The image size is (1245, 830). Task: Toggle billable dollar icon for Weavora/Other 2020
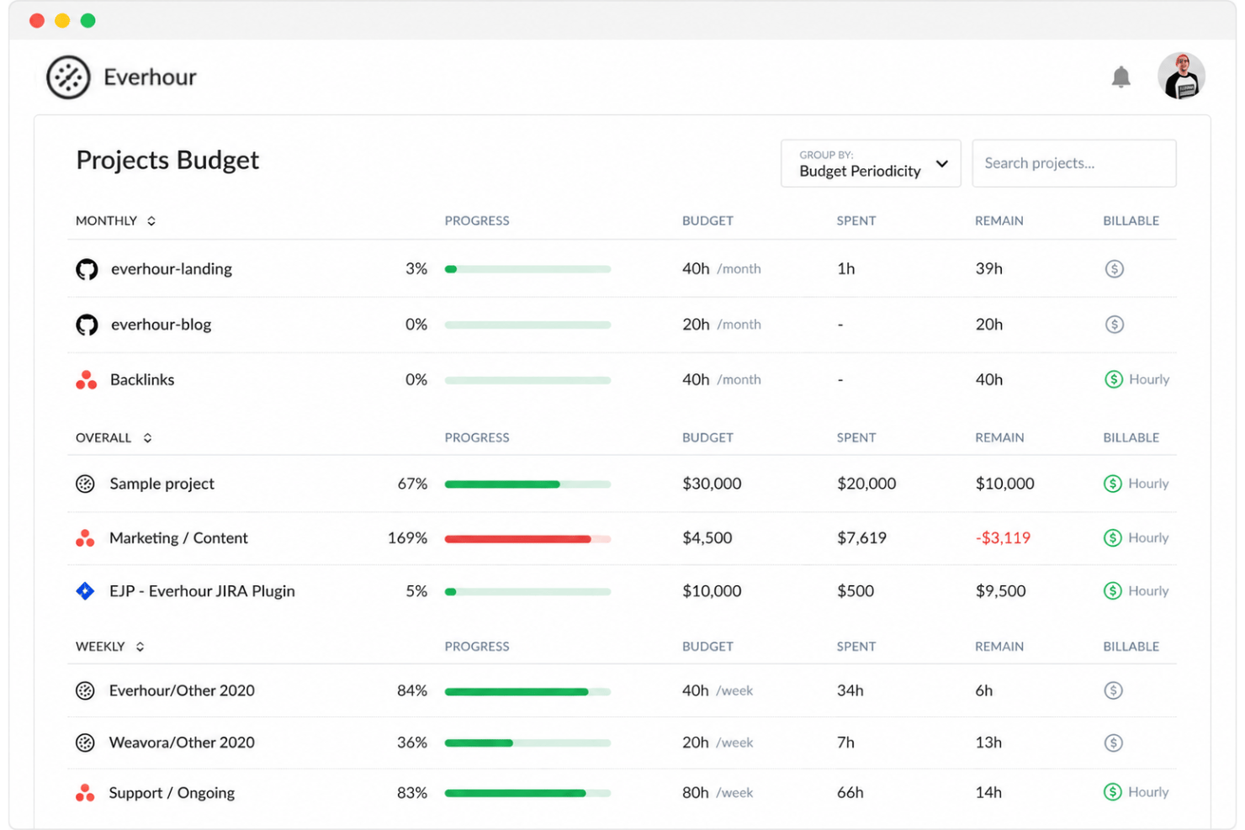coord(1113,743)
